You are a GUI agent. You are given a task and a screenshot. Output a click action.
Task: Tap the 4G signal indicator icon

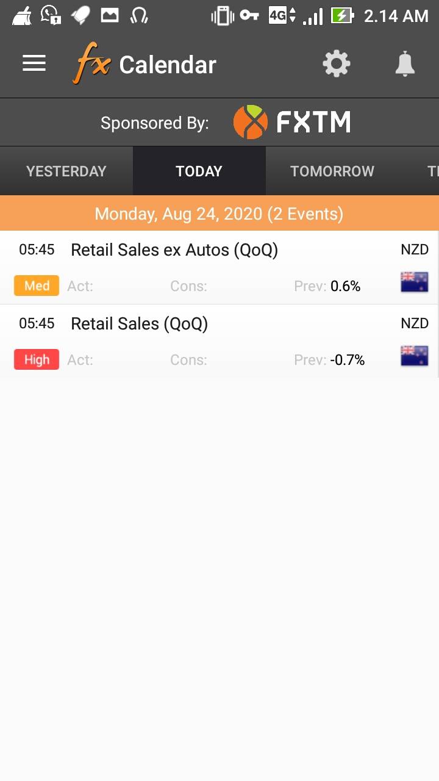click(282, 16)
